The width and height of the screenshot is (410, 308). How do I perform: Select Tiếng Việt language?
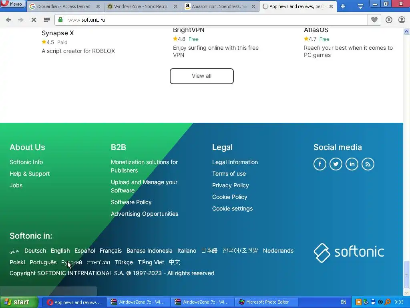(151, 262)
